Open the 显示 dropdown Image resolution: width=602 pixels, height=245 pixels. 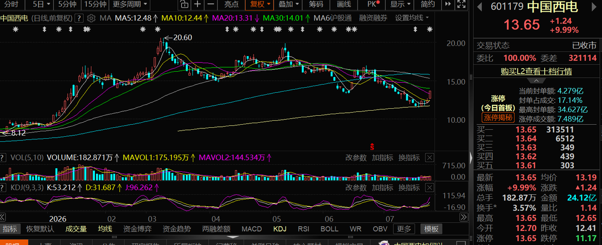click(400, 5)
